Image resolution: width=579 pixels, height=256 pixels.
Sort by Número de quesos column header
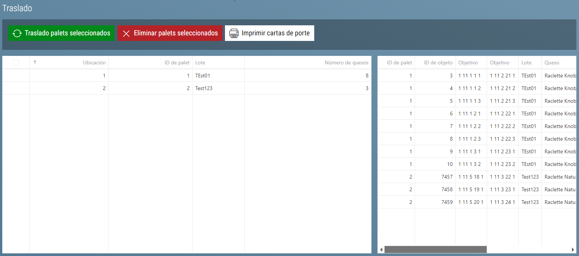(346, 63)
